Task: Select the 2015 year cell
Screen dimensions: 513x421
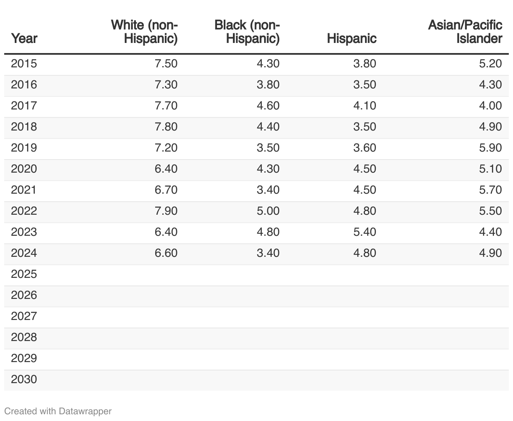Action: pos(24,64)
